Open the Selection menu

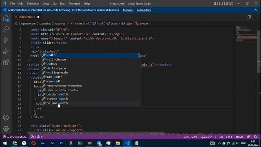tap(33, 4)
